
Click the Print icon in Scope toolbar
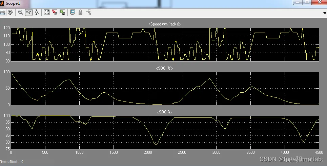pyautogui.click(x=2, y=13)
